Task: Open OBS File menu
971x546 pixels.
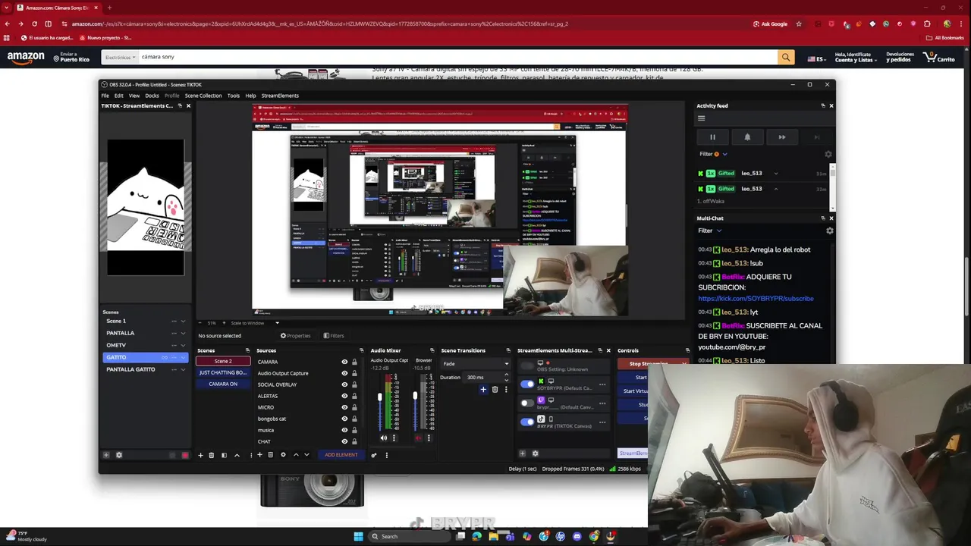Action: pyautogui.click(x=105, y=96)
